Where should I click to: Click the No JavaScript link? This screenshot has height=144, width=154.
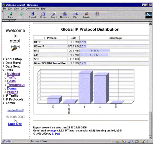15,110
